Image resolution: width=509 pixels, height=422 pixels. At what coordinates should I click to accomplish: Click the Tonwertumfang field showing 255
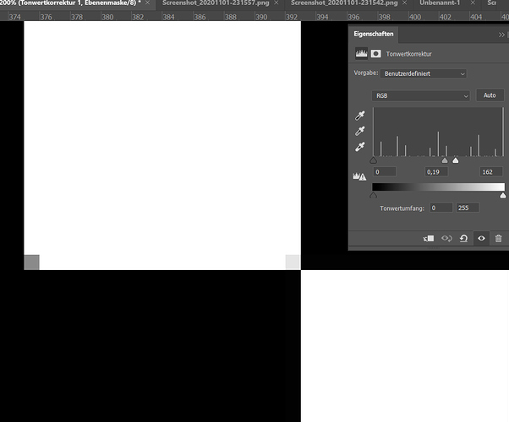coord(468,208)
